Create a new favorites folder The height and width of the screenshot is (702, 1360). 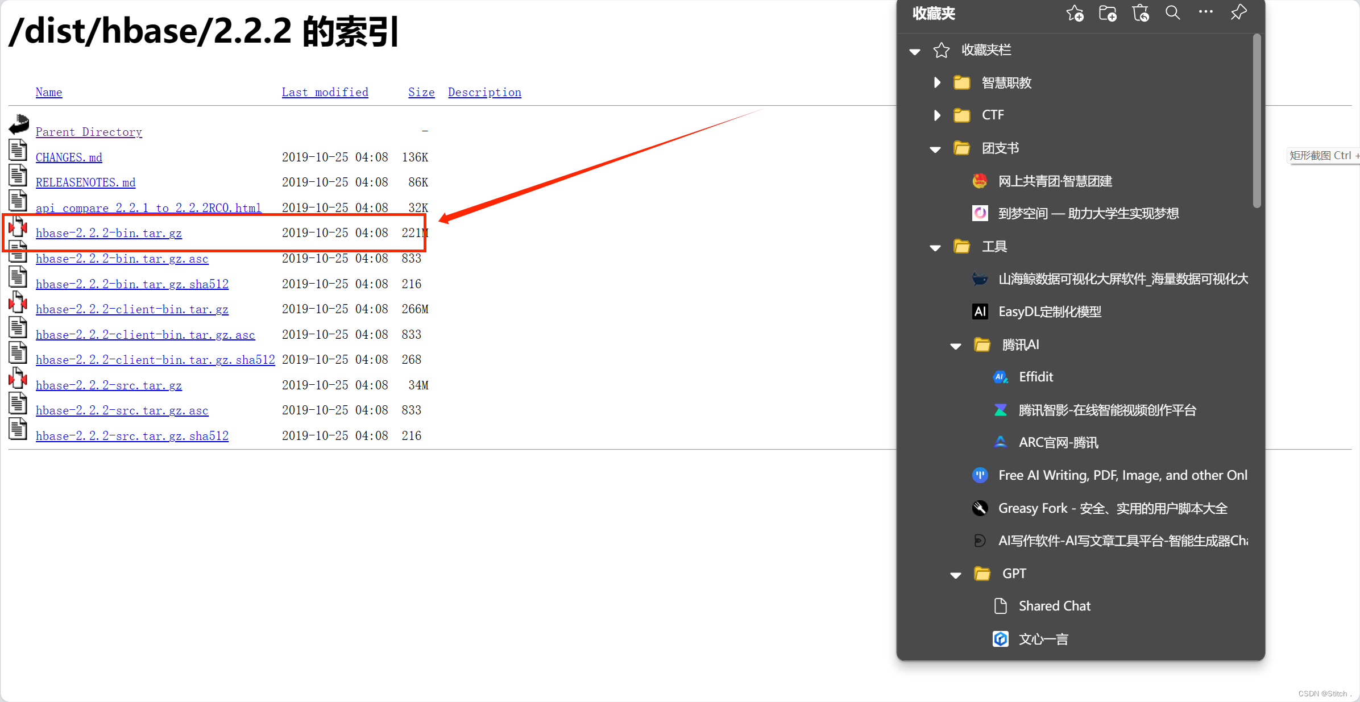click(x=1108, y=13)
